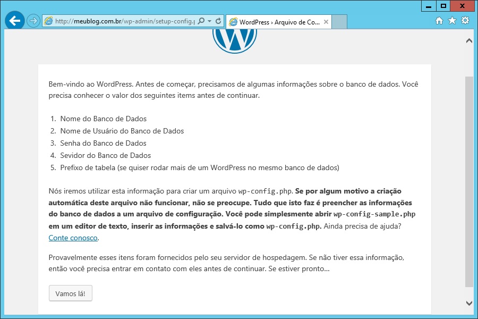Image resolution: width=478 pixels, height=319 pixels.
Task: Open Favorites with the star icon
Action: click(452, 20)
